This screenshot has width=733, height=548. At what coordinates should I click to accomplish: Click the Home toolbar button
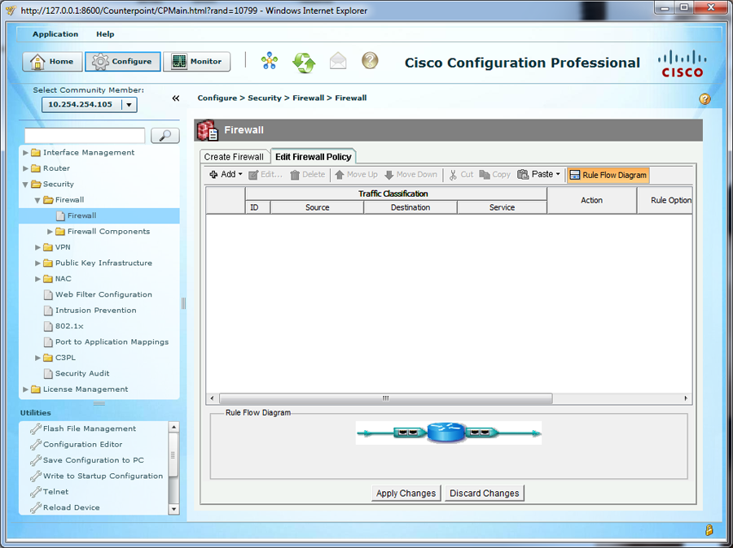pyautogui.click(x=52, y=62)
